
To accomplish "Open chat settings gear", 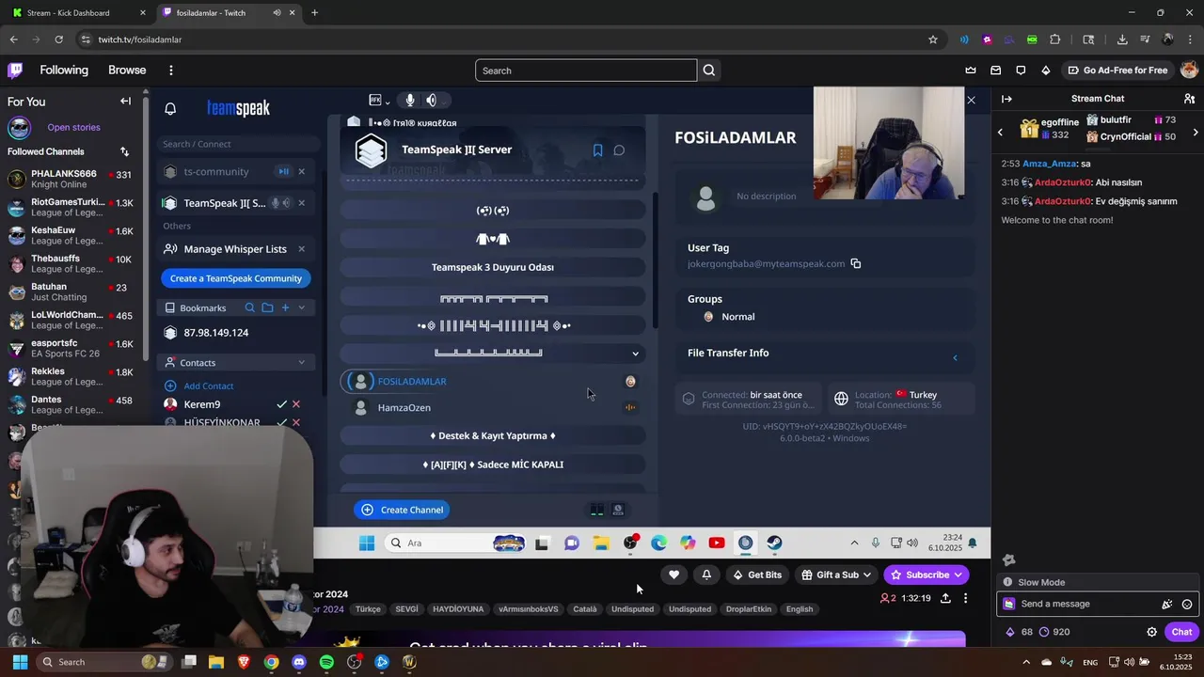I will [1151, 632].
